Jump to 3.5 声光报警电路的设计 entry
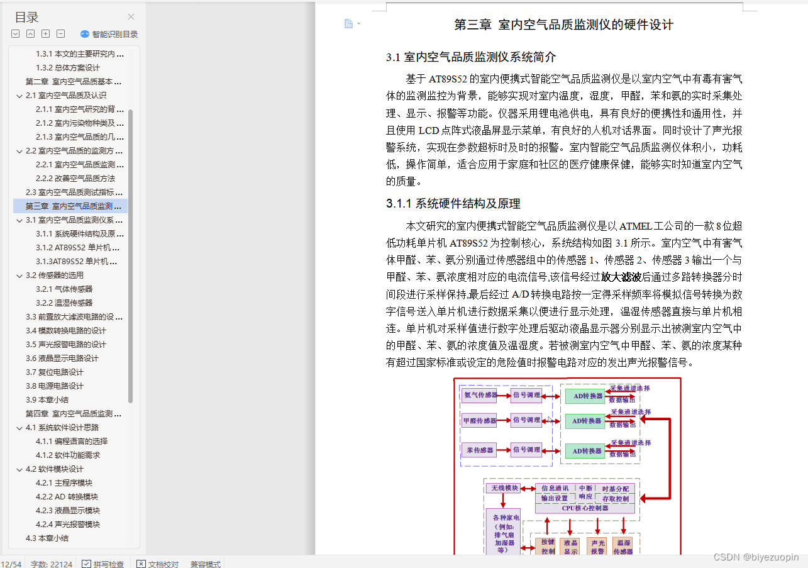The image size is (808, 568). click(66, 345)
